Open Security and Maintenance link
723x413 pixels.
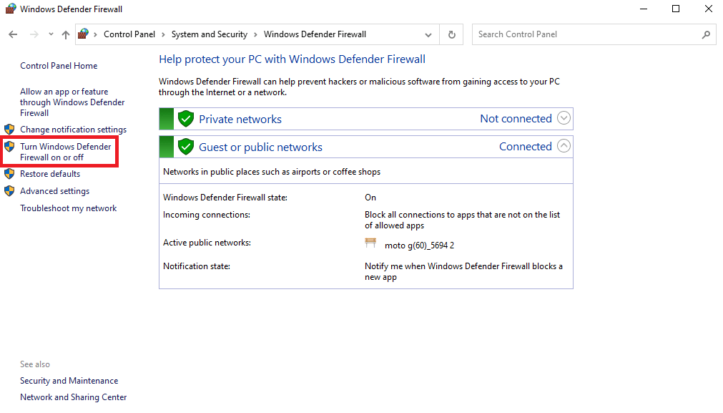tap(69, 381)
